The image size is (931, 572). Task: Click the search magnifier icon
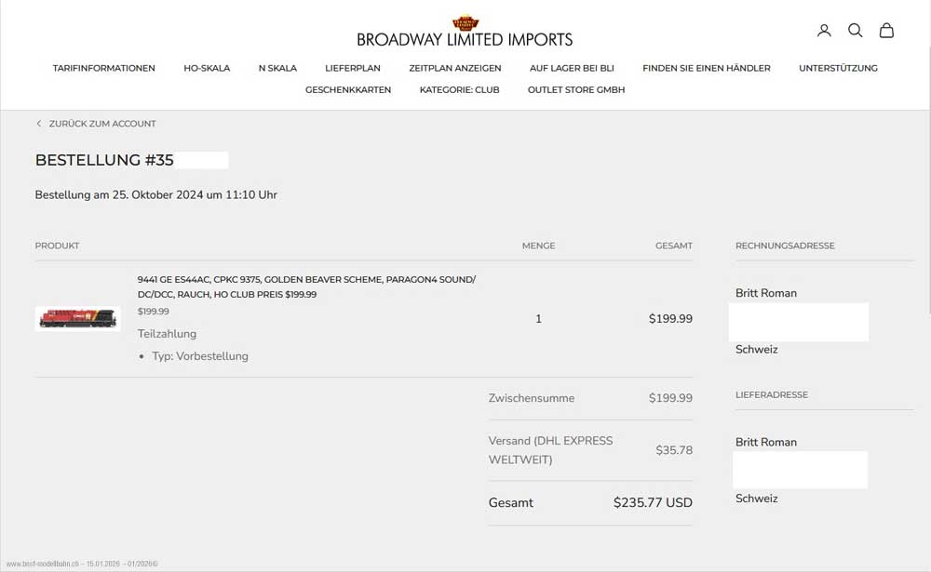coord(855,31)
